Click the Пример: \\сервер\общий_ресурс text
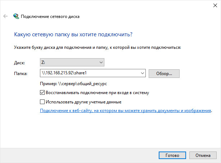 [73, 84]
